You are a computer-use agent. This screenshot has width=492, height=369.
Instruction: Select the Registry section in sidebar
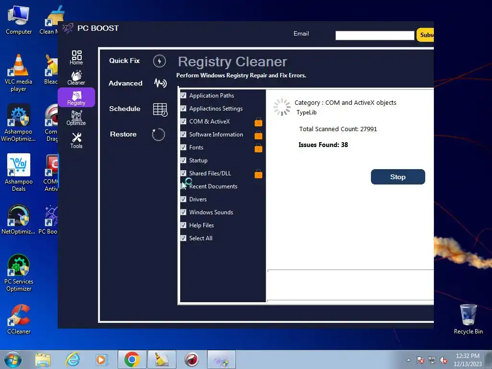coord(76,98)
